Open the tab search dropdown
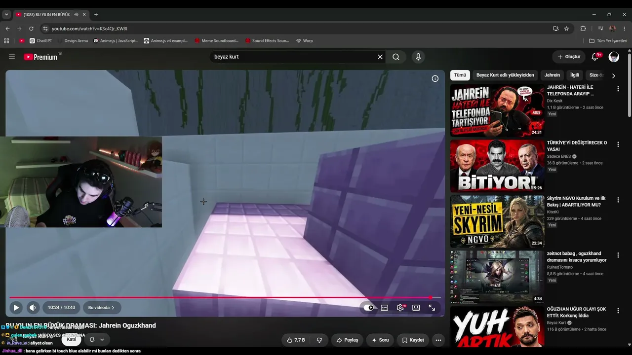The image size is (632, 355). pos(6,15)
